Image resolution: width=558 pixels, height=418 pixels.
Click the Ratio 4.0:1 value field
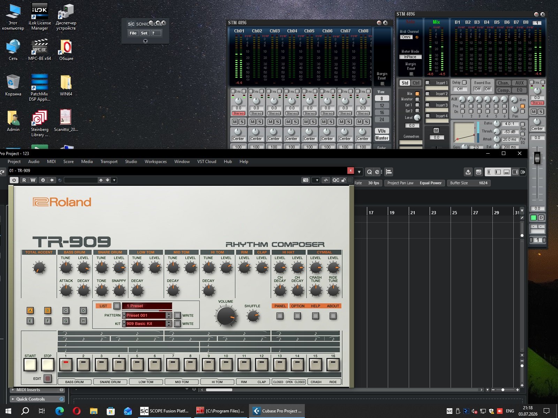click(x=510, y=124)
